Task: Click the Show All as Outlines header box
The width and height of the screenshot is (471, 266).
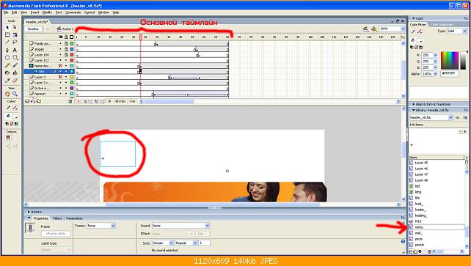Action: [71, 37]
